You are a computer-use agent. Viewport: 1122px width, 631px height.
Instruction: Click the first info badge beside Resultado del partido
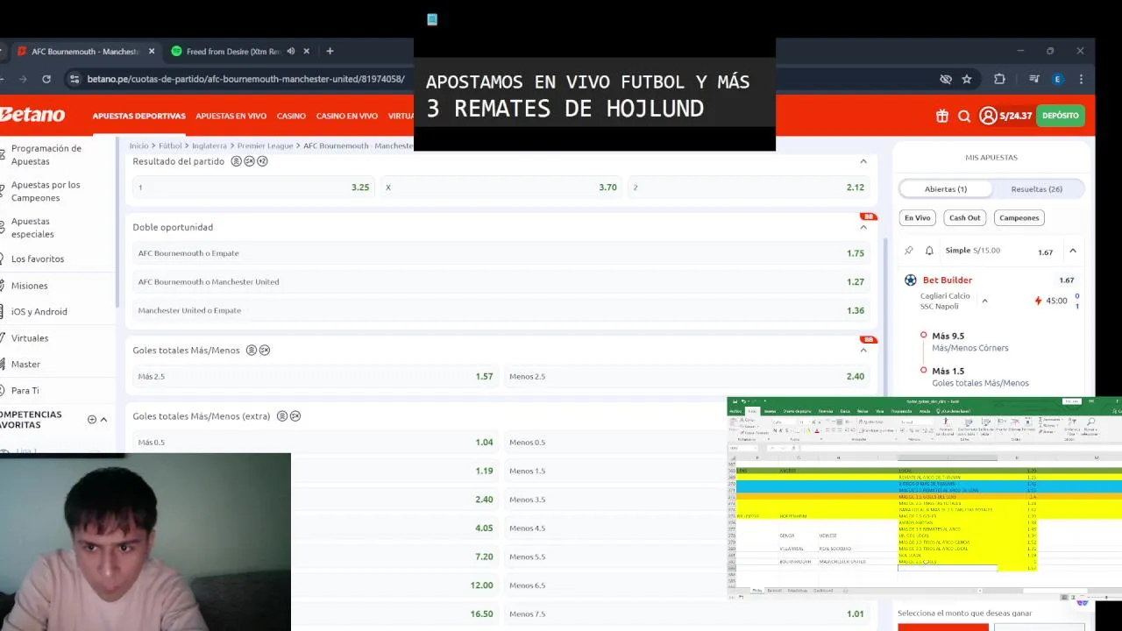pyautogui.click(x=236, y=161)
